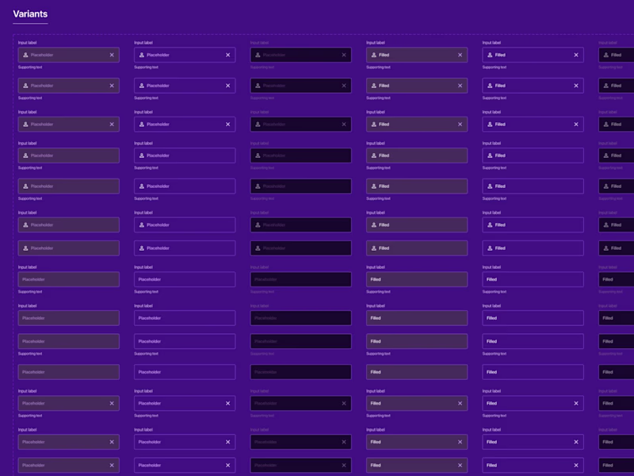
Task: Click the topmost Input label in fifth column
Action: [491, 43]
